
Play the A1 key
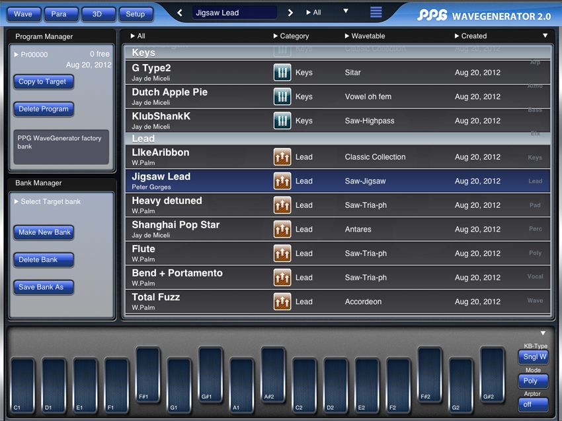(x=241, y=385)
